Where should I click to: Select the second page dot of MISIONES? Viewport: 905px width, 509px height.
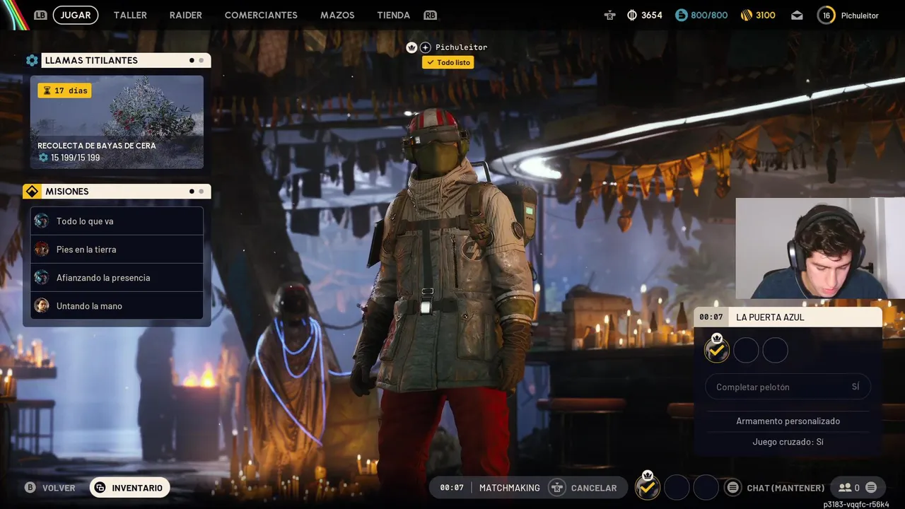[x=201, y=192]
